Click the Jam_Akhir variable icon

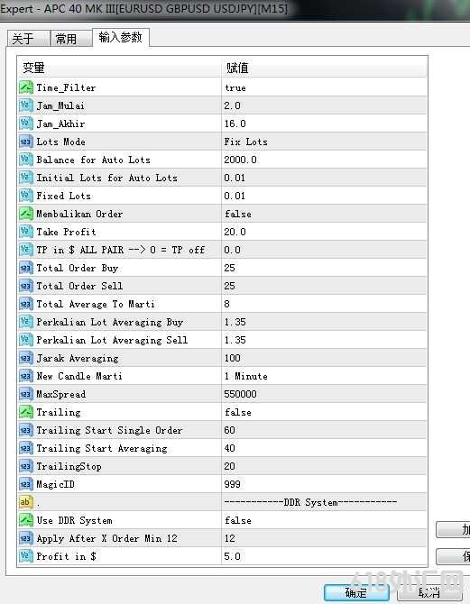pyautogui.click(x=26, y=124)
